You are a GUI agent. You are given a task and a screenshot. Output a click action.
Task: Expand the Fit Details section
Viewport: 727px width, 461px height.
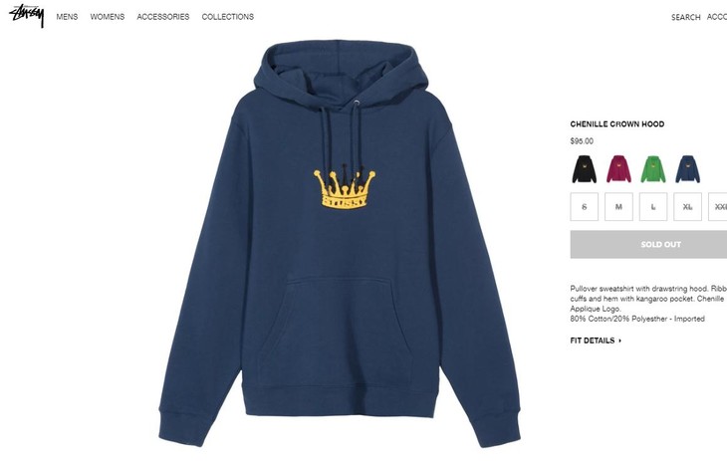[x=596, y=341]
